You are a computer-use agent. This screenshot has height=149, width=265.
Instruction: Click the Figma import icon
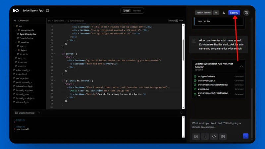[205, 136]
